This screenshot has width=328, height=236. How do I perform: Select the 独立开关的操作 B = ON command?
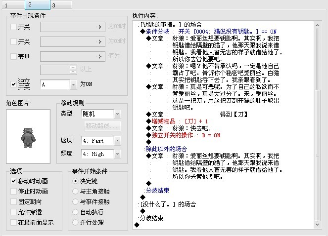click(x=183, y=135)
